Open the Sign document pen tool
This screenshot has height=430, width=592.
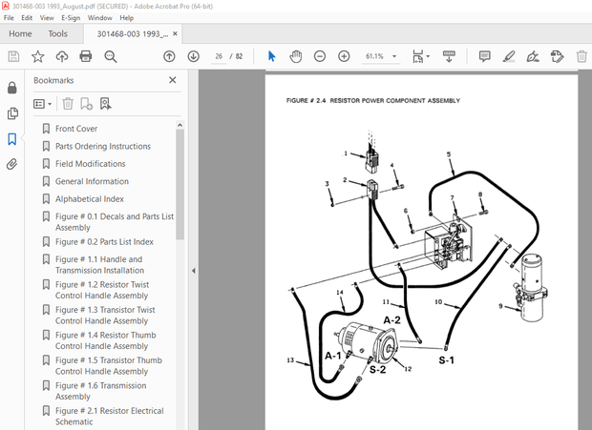pyautogui.click(x=533, y=56)
